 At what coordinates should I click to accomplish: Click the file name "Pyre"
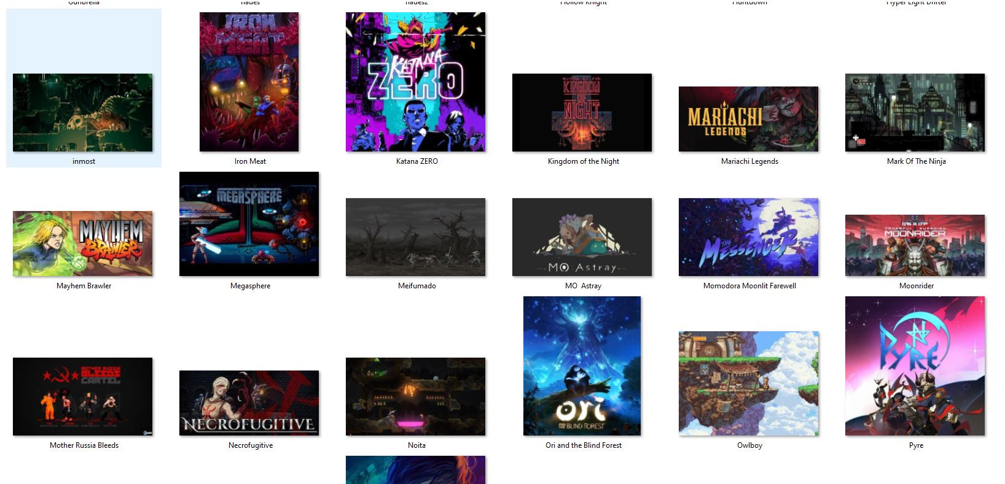click(x=916, y=445)
